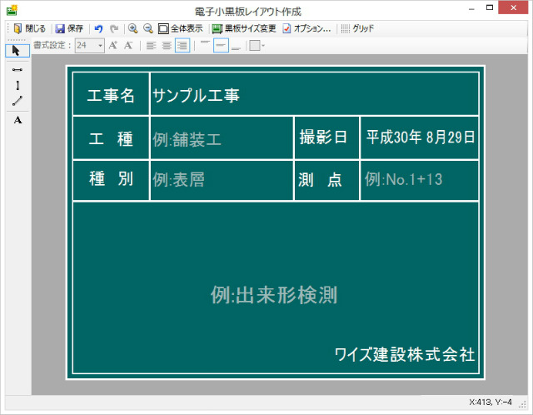Select the text A tool

pyautogui.click(x=17, y=120)
